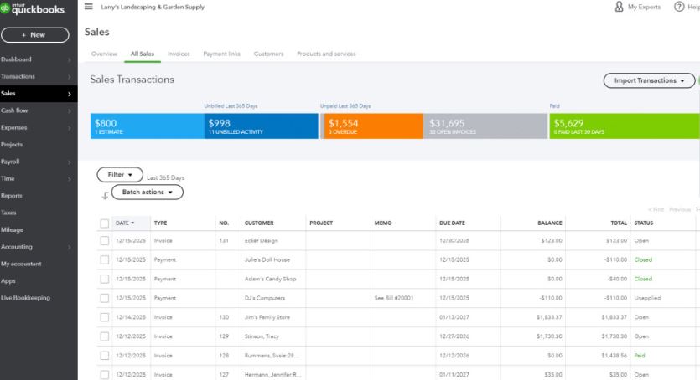
Task: Toggle the select-all checkbox in table header
Action: [x=105, y=223]
